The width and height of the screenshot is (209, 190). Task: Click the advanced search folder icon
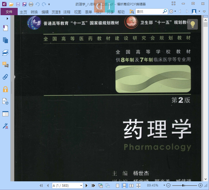coord(132,12)
